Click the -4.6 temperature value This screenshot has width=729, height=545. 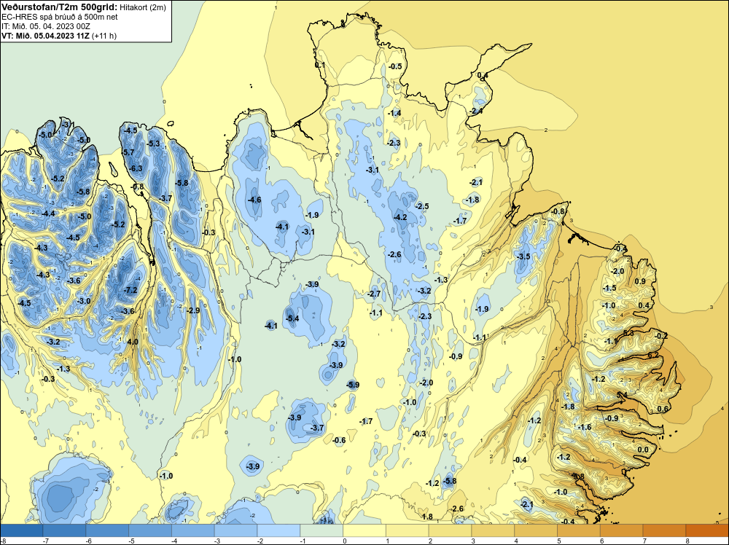[x=254, y=200]
